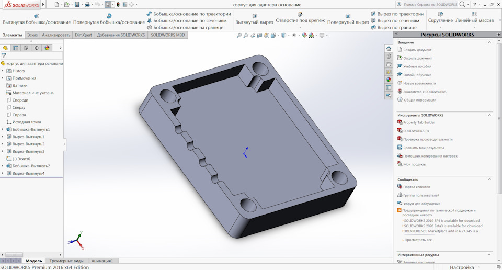The image size is (502, 270).
Task: Click the feature tree filter funnel icon
Action: (4, 55)
